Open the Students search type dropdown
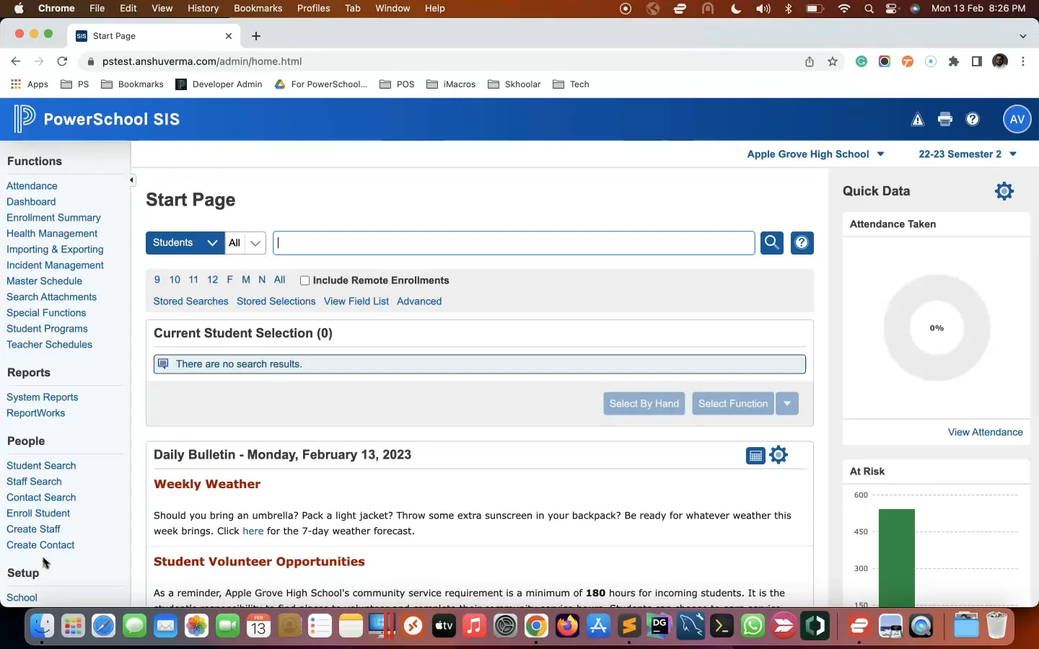This screenshot has width=1039, height=649. [x=185, y=243]
